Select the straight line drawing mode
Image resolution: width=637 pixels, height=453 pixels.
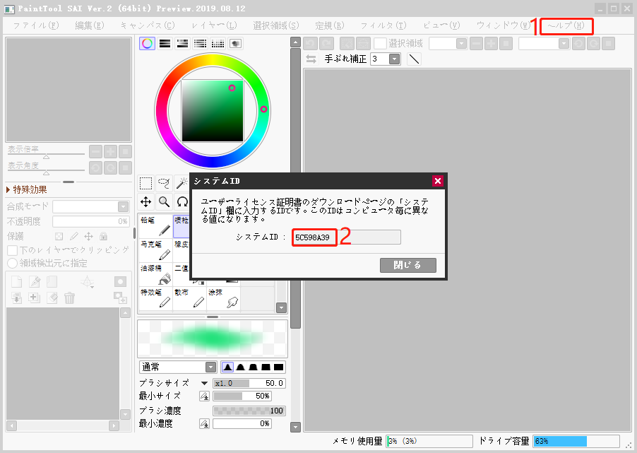click(414, 59)
